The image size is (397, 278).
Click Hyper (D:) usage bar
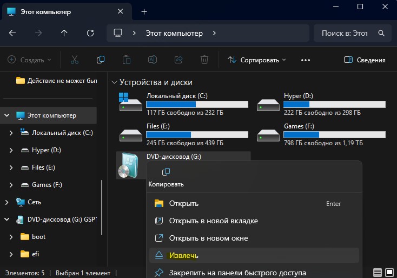click(334, 104)
